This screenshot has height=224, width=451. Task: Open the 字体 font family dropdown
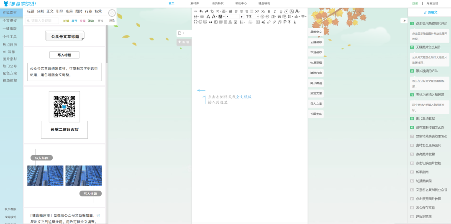pos(252,17)
